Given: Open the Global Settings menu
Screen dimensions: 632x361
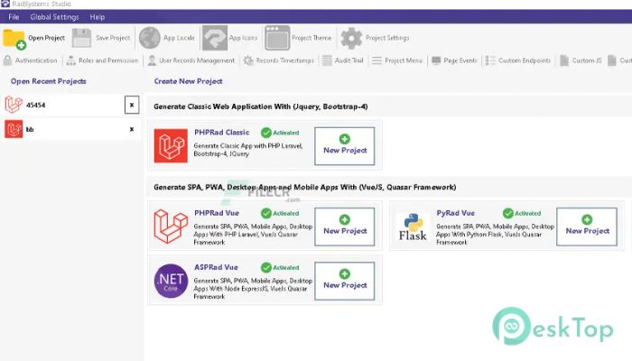Looking at the screenshot, I should tap(53, 17).
